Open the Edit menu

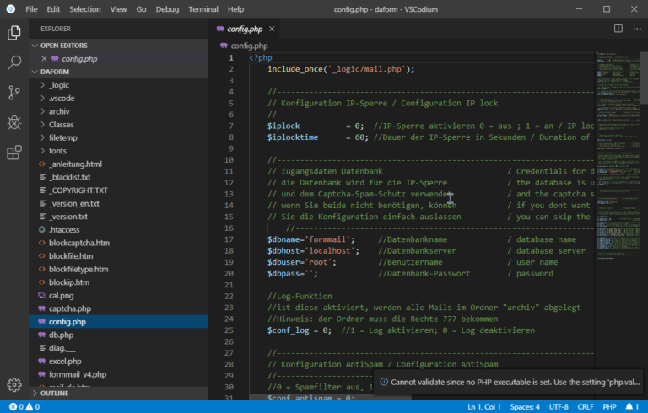[x=53, y=9]
